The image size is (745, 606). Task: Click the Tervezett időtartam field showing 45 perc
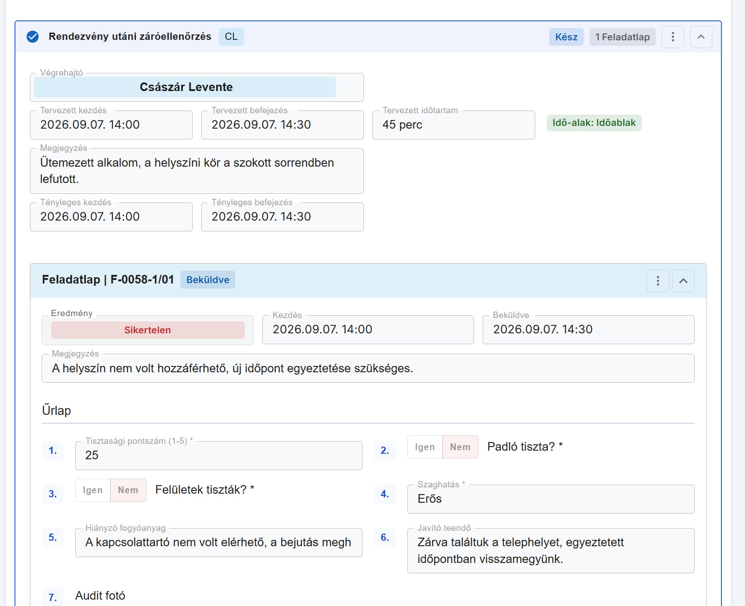click(x=454, y=125)
